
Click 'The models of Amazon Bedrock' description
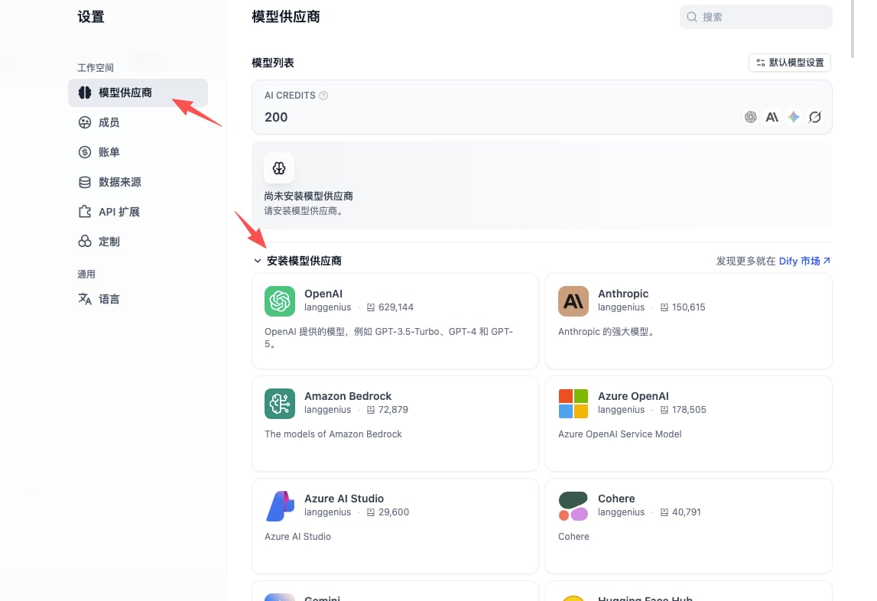(x=333, y=434)
